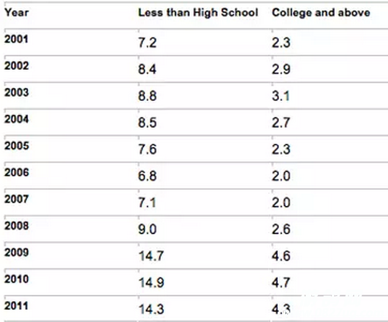Click the 2005 year row label
This screenshot has height=322, width=388.
(x=17, y=146)
